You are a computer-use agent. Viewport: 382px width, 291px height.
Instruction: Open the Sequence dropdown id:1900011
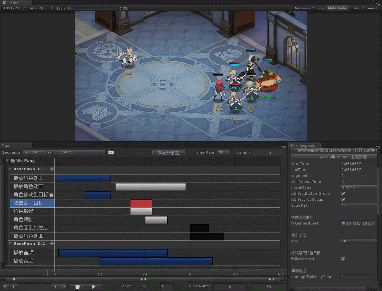point(64,152)
